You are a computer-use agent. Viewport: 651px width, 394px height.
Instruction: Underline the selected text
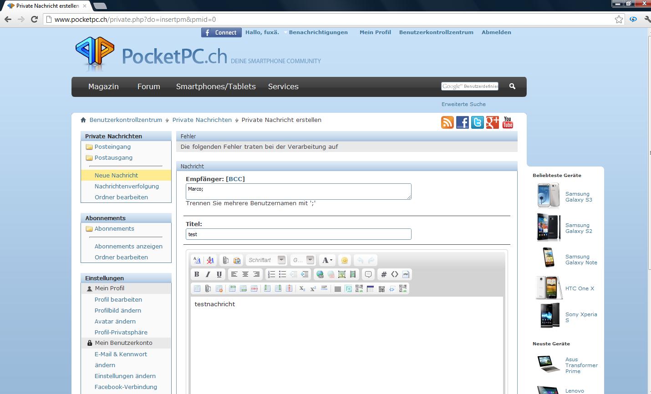coord(219,274)
